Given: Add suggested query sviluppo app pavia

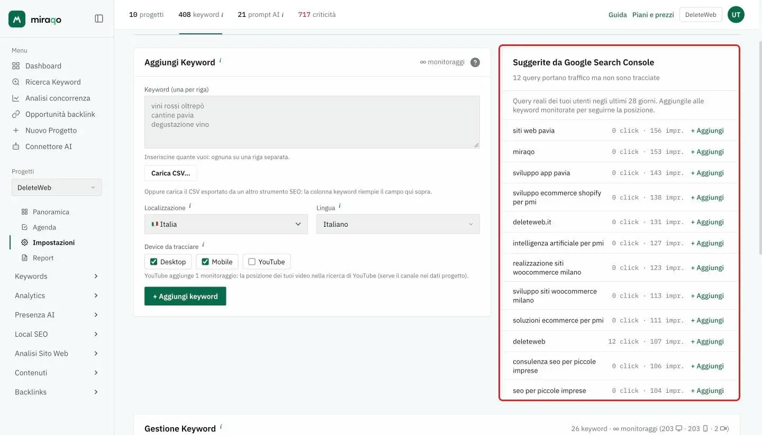Looking at the screenshot, I should pyautogui.click(x=707, y=173).
